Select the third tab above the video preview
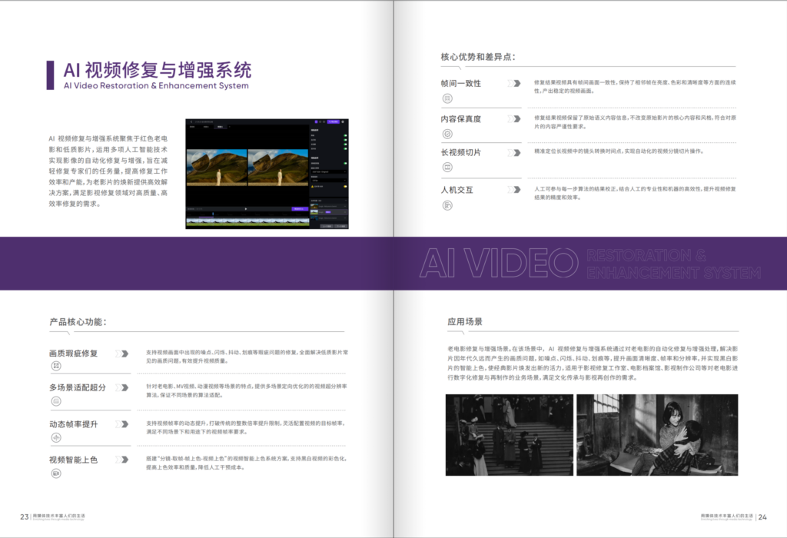787x538 pixels. pos(222,126)
